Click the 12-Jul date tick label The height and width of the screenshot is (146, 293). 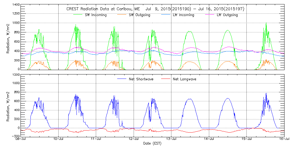coord(134,139)
